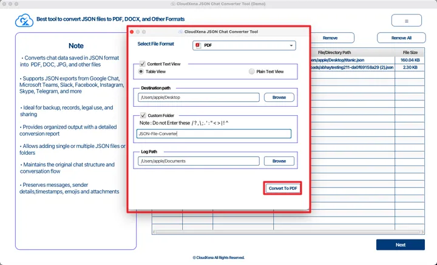
Task: Toggle the Content Text View checkbox
Action: [x=143, y=64]
